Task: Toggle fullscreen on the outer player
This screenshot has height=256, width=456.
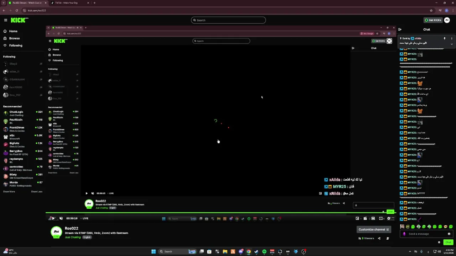Action: click(x=381, y=219)
